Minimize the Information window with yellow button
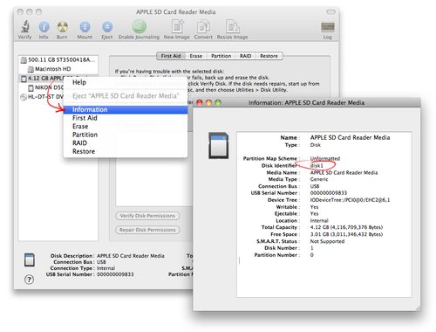 coord(208,102)
